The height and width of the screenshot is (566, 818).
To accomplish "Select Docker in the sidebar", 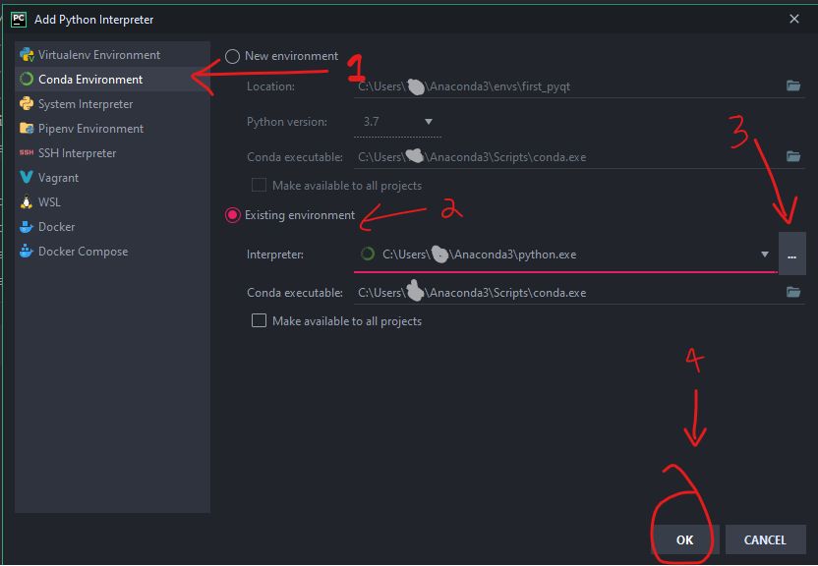I will tap(112, 227).
